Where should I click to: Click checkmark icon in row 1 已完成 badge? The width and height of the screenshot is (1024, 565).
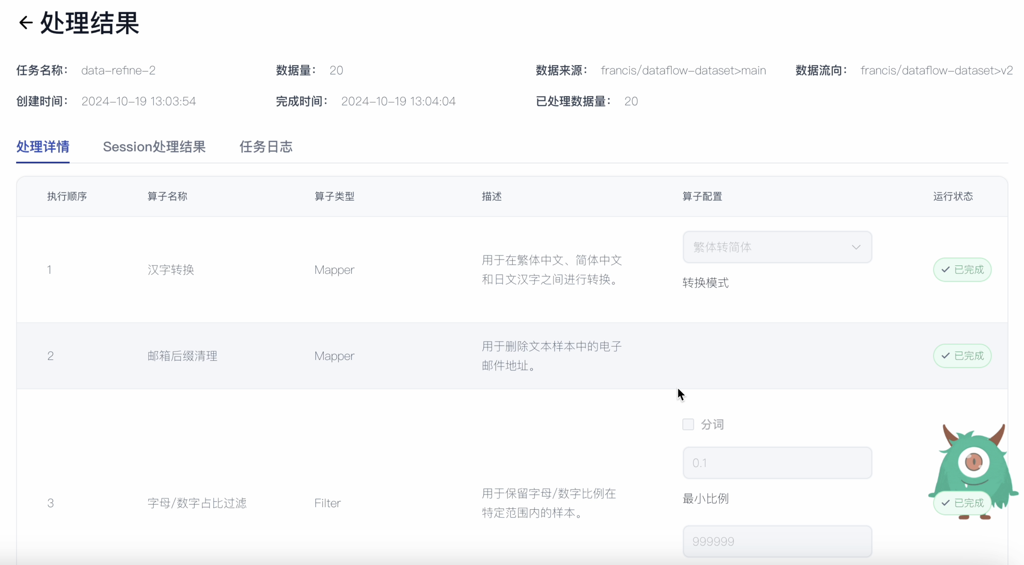click(x=945, y=270)
